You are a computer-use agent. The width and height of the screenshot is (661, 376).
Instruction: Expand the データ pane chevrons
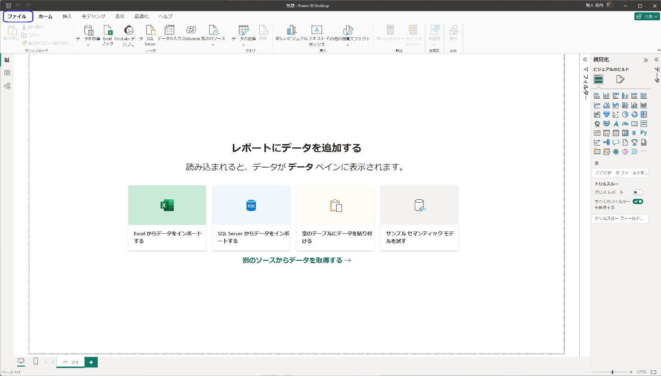coord(656,60)
